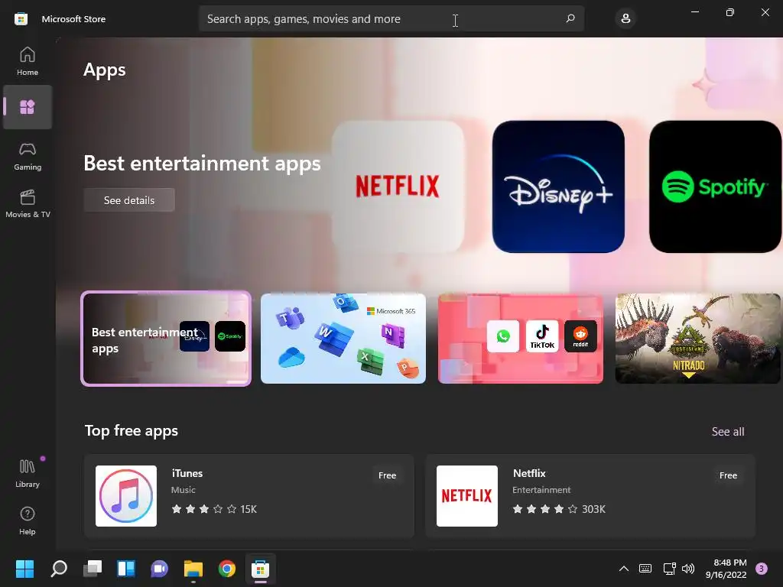Open the Spotify banner tile
783x587 pixels.
(x=715, y=186)
